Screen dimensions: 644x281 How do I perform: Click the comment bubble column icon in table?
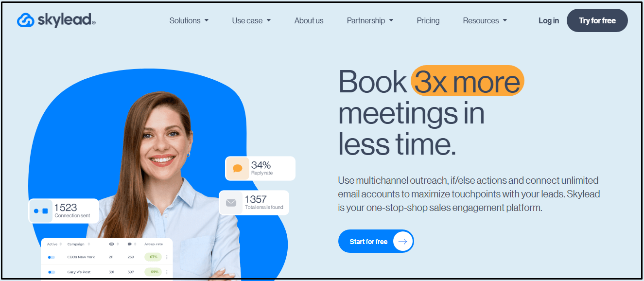[x=130, y=244]
